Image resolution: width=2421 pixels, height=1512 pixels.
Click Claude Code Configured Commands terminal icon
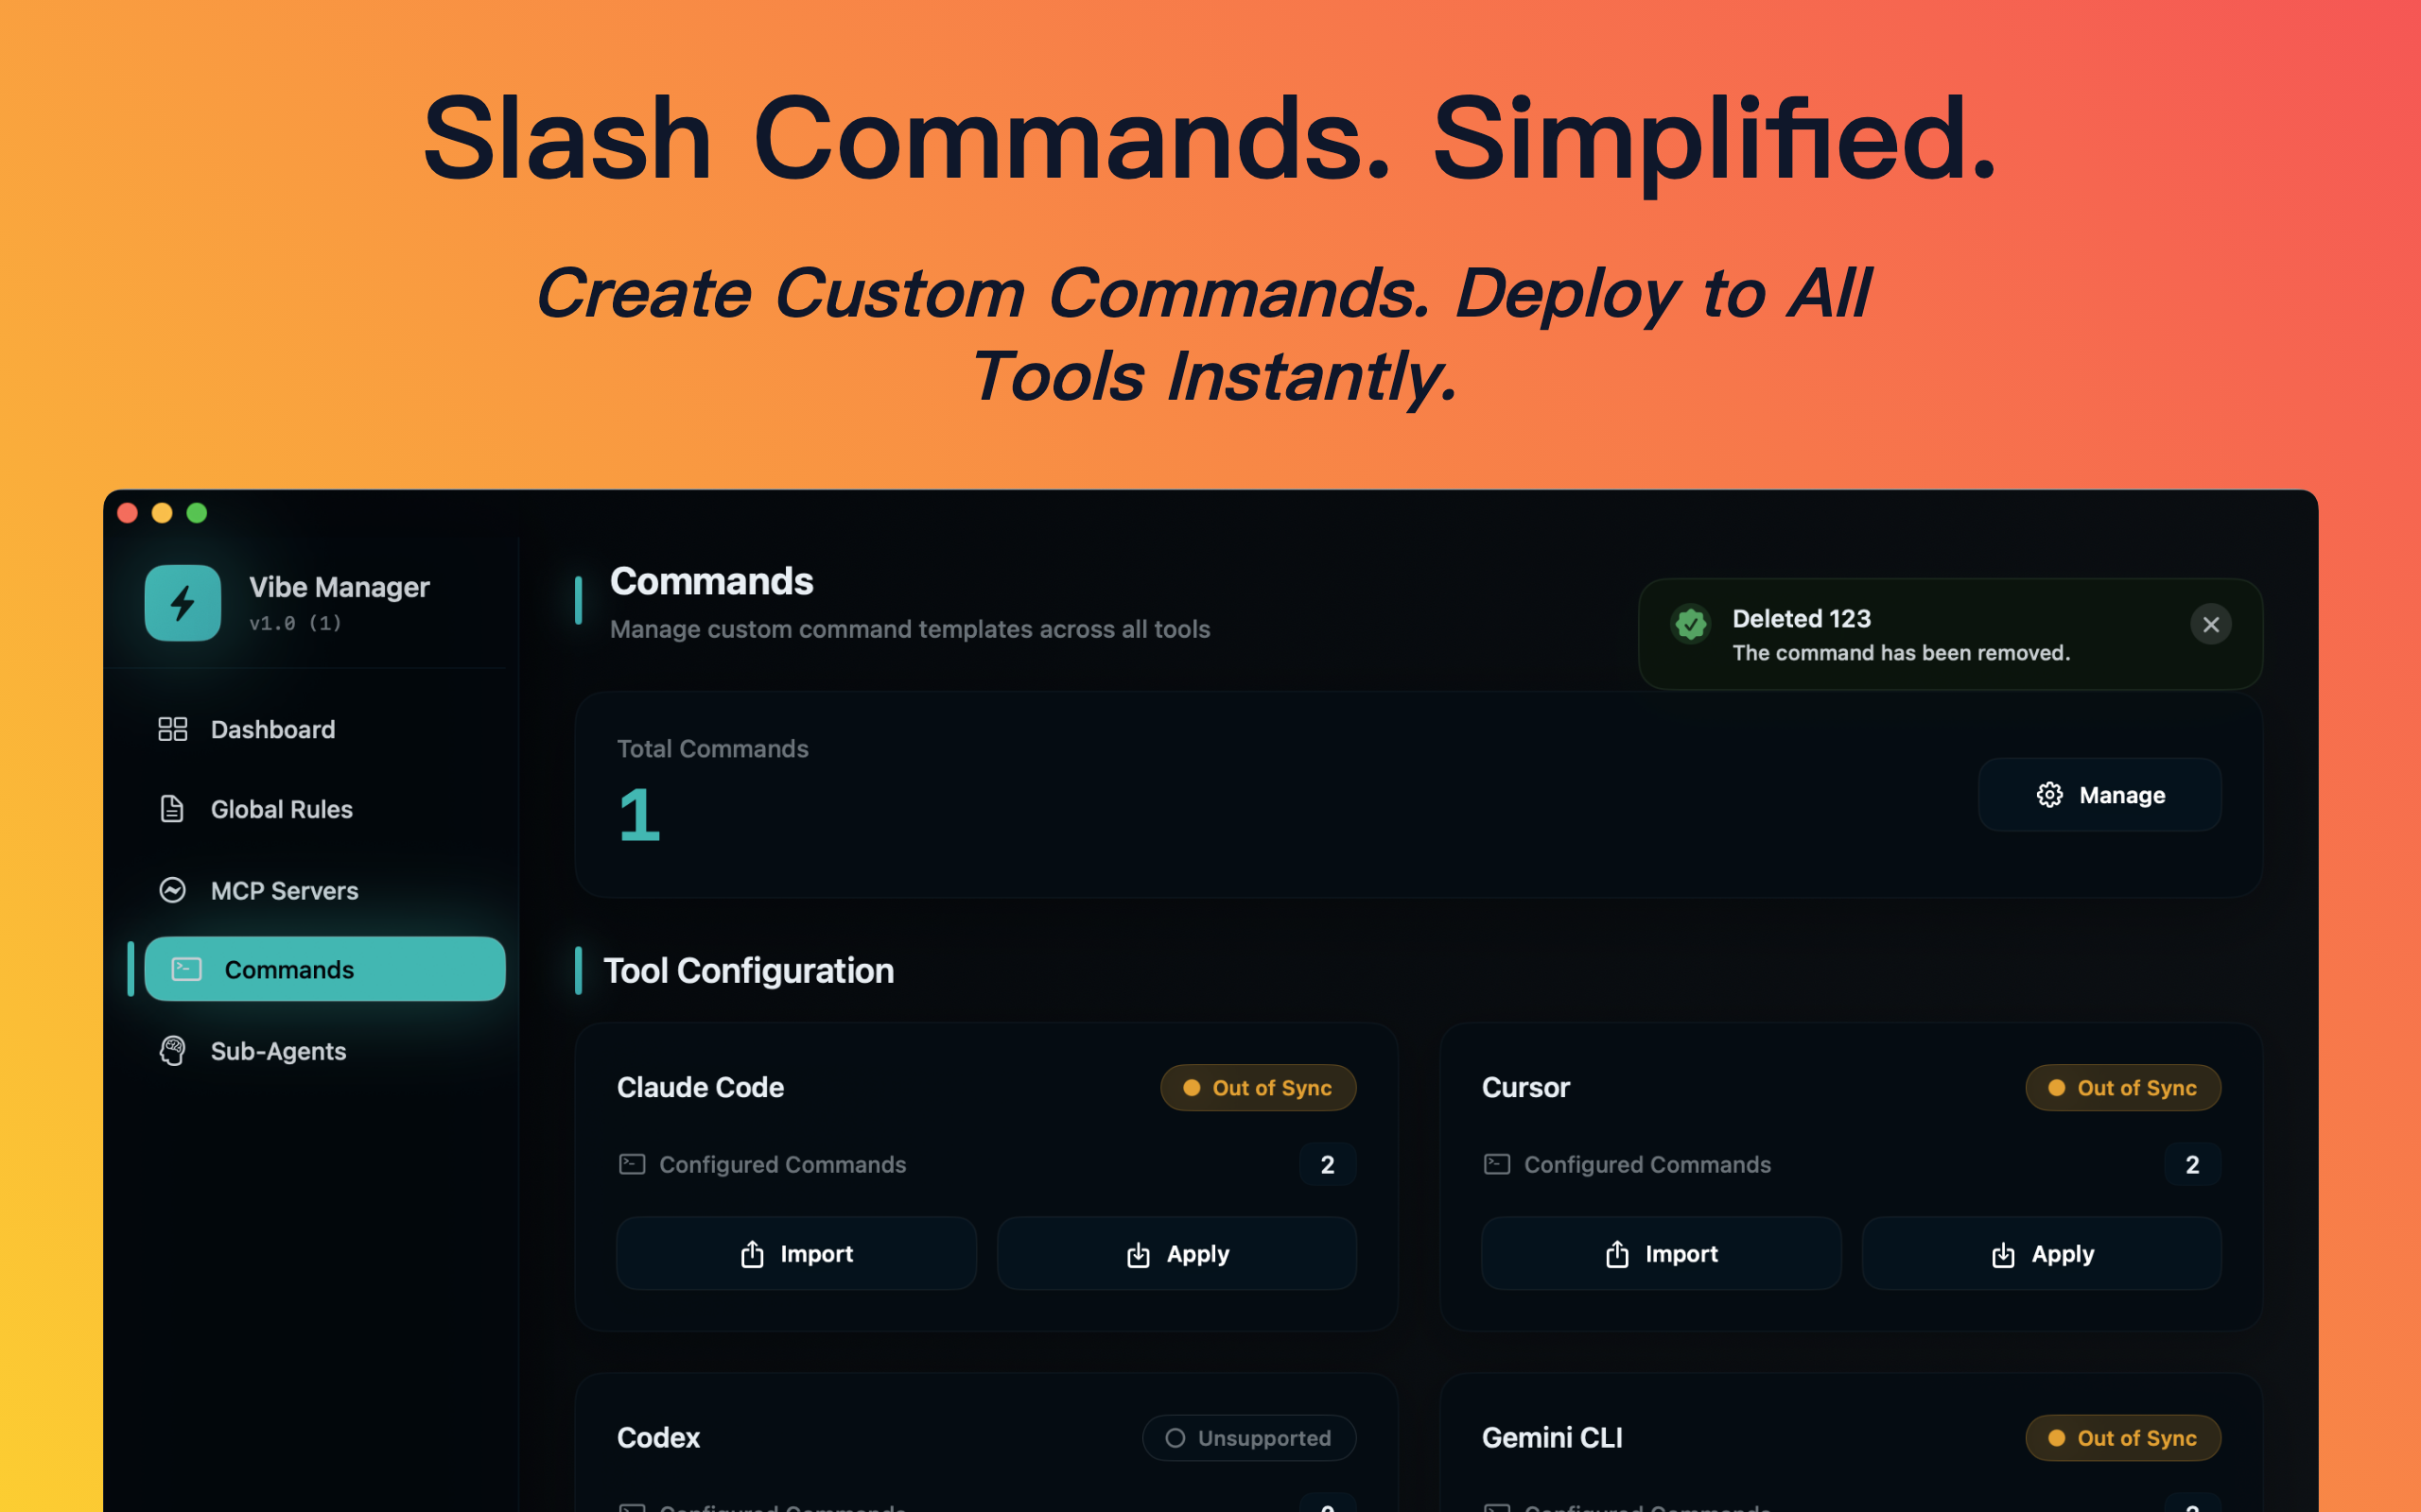coord(632,1164)
